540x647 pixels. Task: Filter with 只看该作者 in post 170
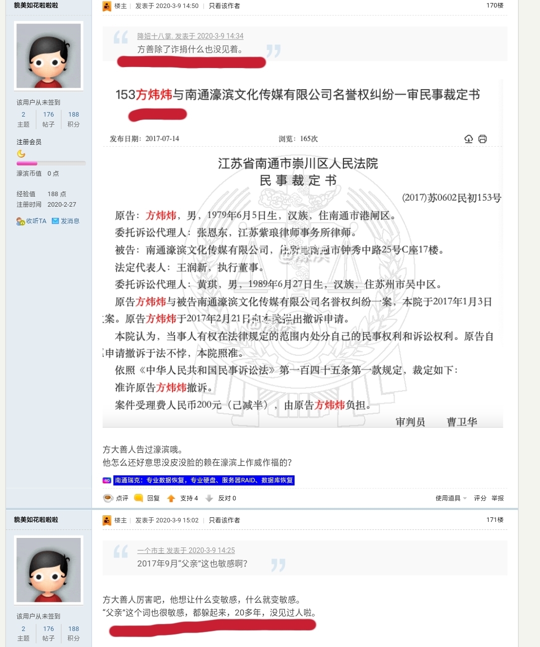point(224,6)
